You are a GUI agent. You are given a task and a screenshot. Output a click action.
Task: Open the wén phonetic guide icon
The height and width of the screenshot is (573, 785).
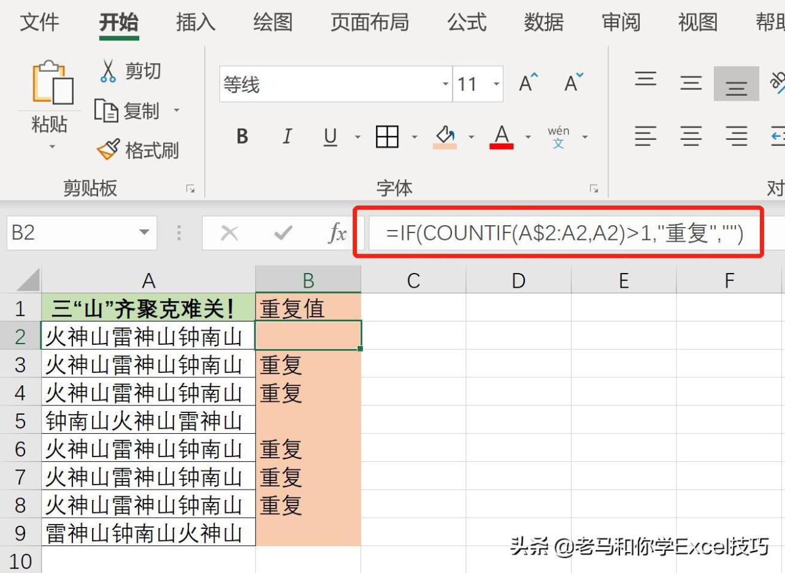558,137
